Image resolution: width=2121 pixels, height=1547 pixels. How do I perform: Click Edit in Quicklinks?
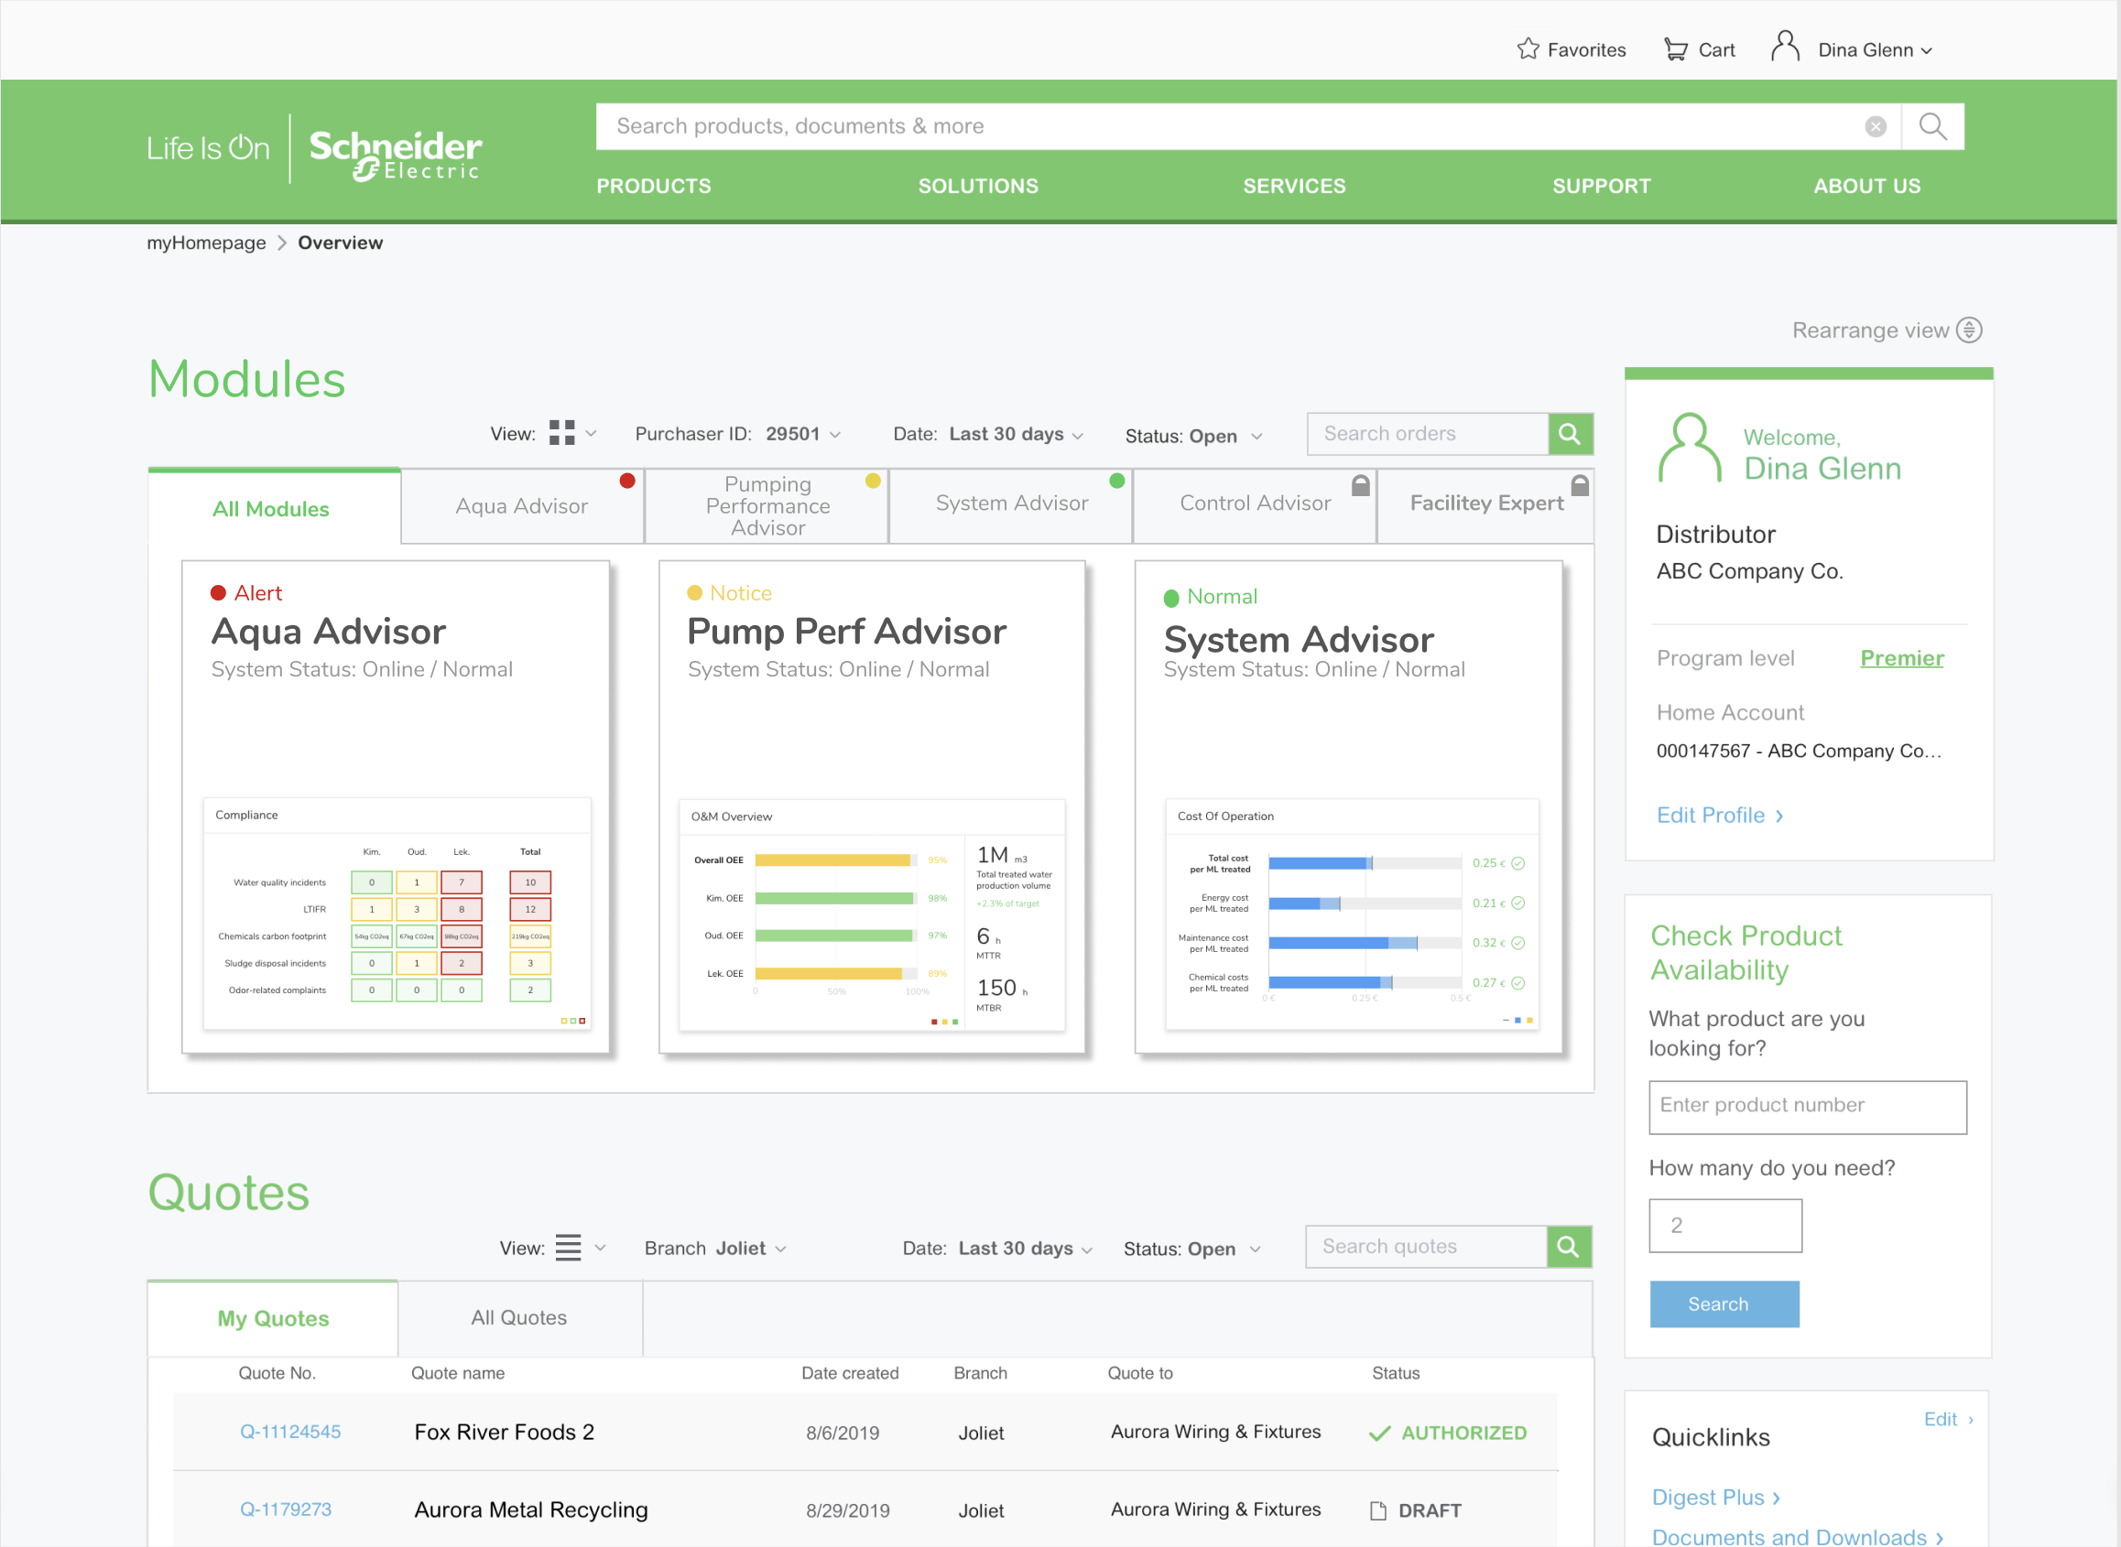click(1947, 1420)
